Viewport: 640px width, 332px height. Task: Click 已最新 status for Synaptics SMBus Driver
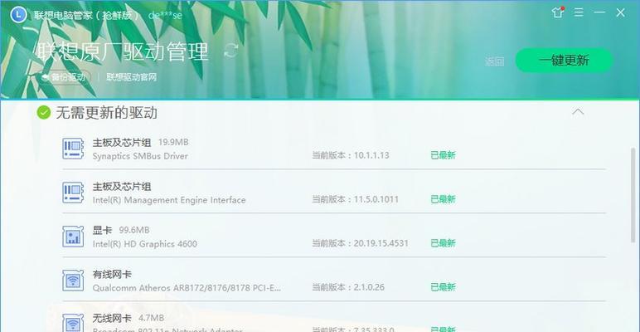tap(443, 155)
